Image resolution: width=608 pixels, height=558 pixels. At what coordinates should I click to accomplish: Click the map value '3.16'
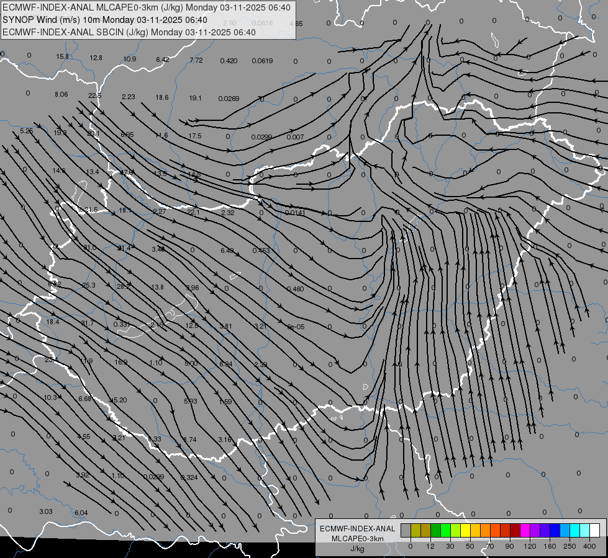[x=225, y=440]
